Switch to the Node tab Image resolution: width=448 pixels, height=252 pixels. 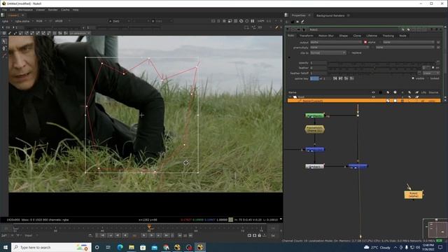tap(402, 36)
